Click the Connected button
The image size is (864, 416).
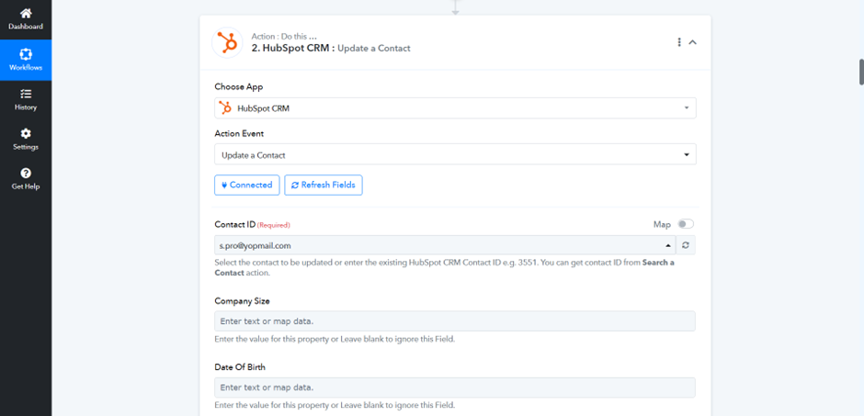click(x=247, y=185)
